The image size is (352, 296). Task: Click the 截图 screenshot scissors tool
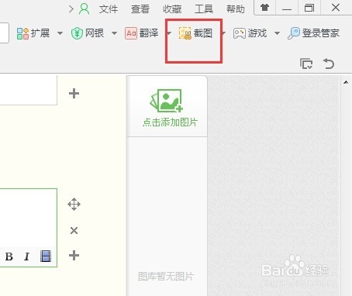coord(195,33)
